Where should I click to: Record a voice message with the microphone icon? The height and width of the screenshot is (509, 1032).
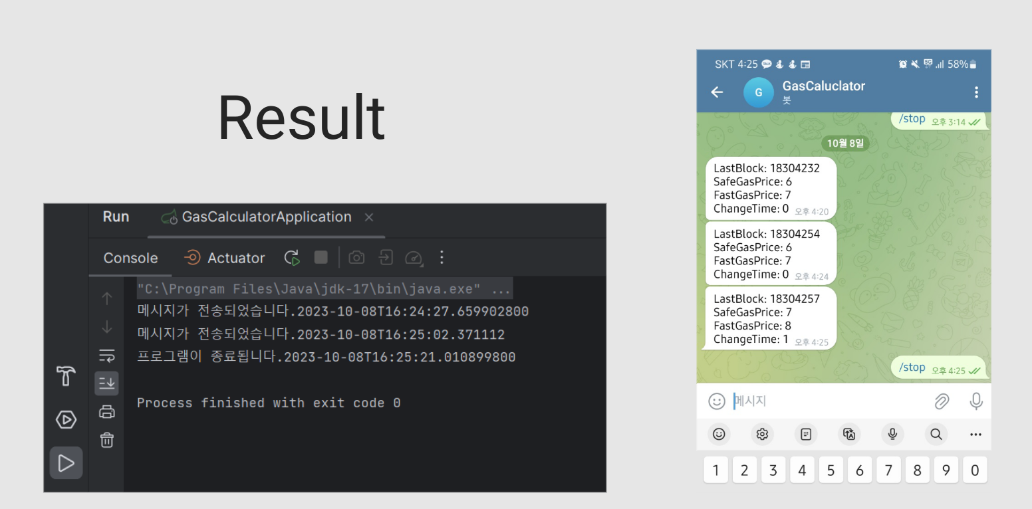coord(975,401)
